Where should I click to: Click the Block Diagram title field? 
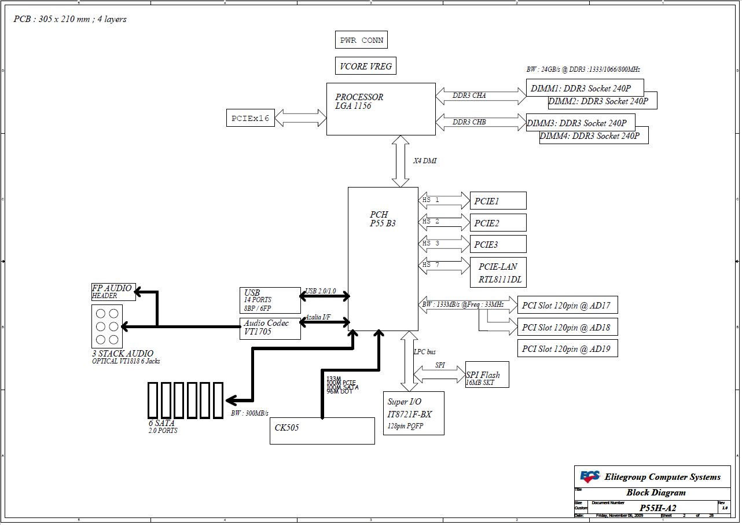(x=656, y=493)
